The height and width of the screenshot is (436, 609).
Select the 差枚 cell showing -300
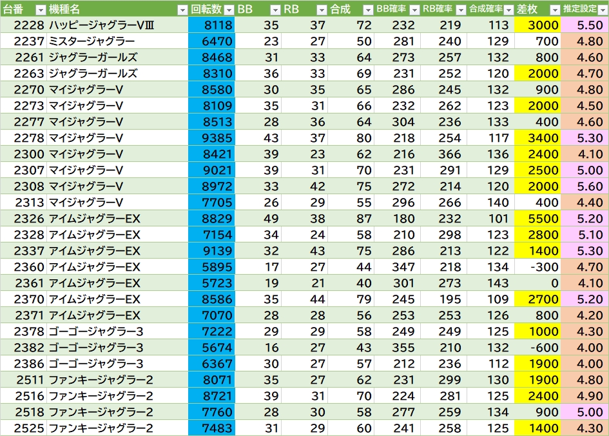coord(537,267)
